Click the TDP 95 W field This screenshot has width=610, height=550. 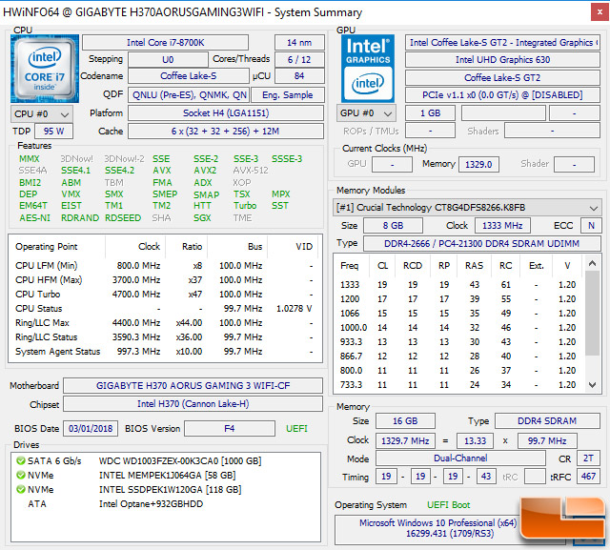53,132
